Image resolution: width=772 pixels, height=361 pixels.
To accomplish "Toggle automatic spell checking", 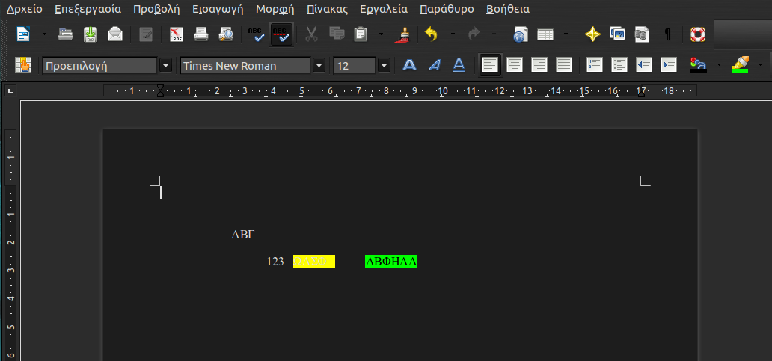I will pos(281,34).
